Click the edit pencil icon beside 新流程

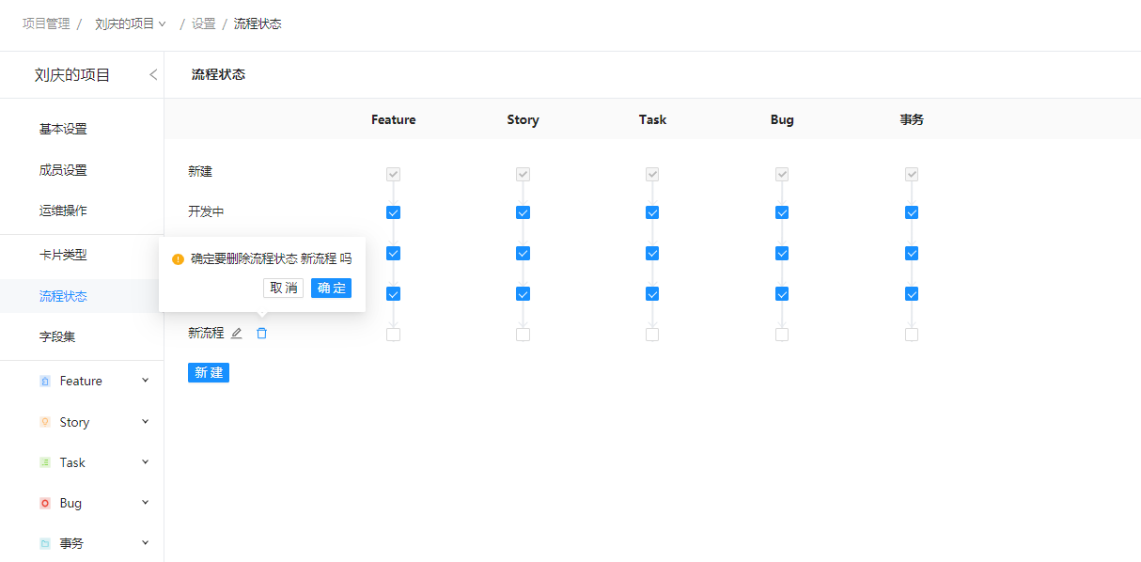click(x=237, y=334)
